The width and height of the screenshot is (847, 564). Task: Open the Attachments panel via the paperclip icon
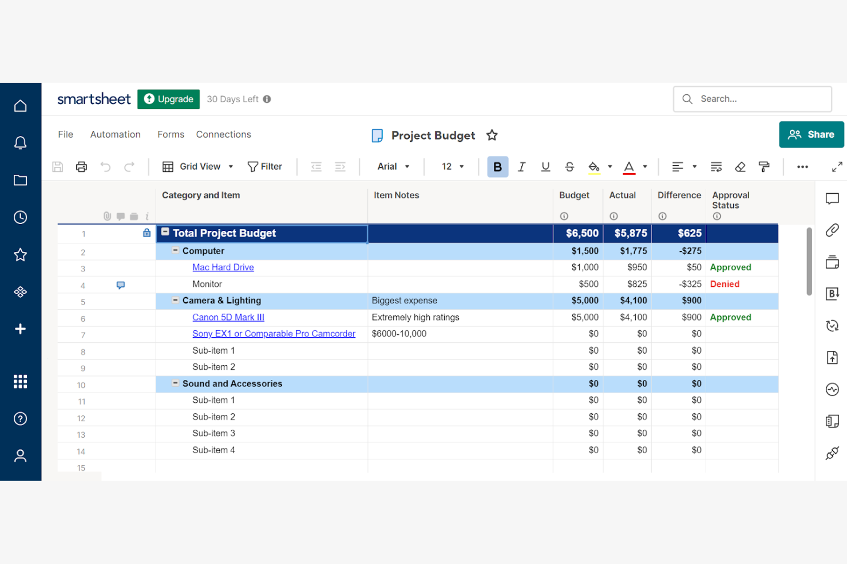coord(832,230)
